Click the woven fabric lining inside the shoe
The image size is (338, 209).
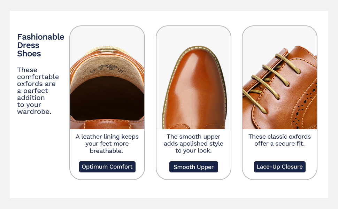click(x=107, y=68)
